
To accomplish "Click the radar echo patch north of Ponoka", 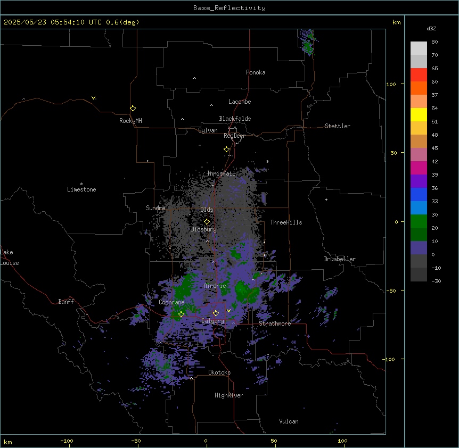I will point(308,43).
